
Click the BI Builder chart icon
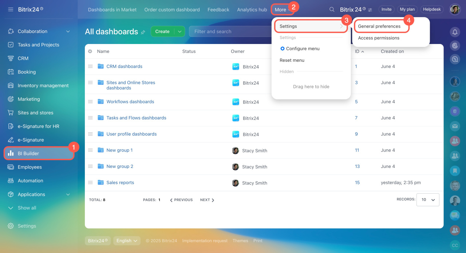11,153
